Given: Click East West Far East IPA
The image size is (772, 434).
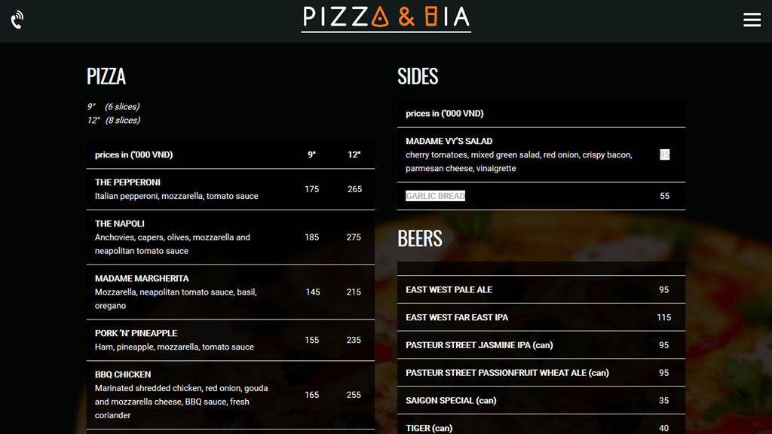Looking at the screenshot, I should [457, 317].
